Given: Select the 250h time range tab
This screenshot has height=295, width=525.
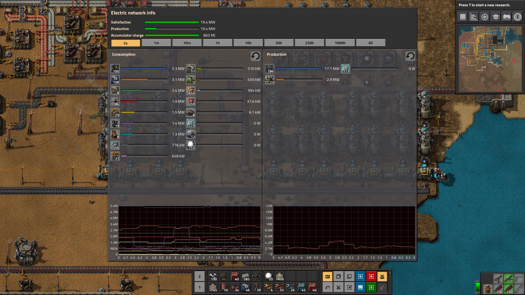Looking at the screenshot, I should tap(310, 43).
